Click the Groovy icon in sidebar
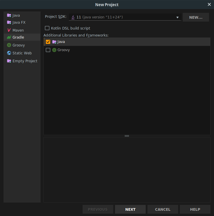 pyautogui.click(x=9, y=45)
